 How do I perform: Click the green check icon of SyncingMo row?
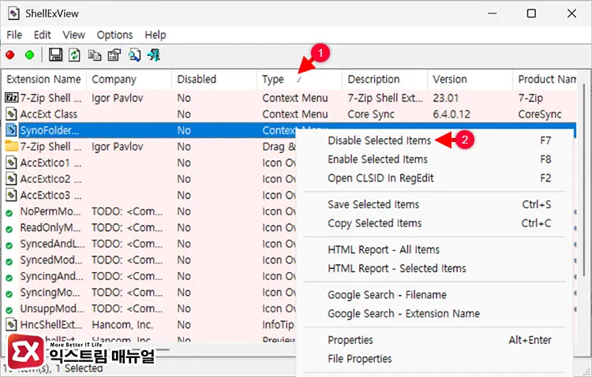coord(9,294)
